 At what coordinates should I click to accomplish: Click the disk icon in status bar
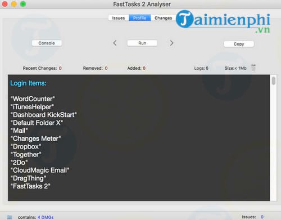[10, 217]
